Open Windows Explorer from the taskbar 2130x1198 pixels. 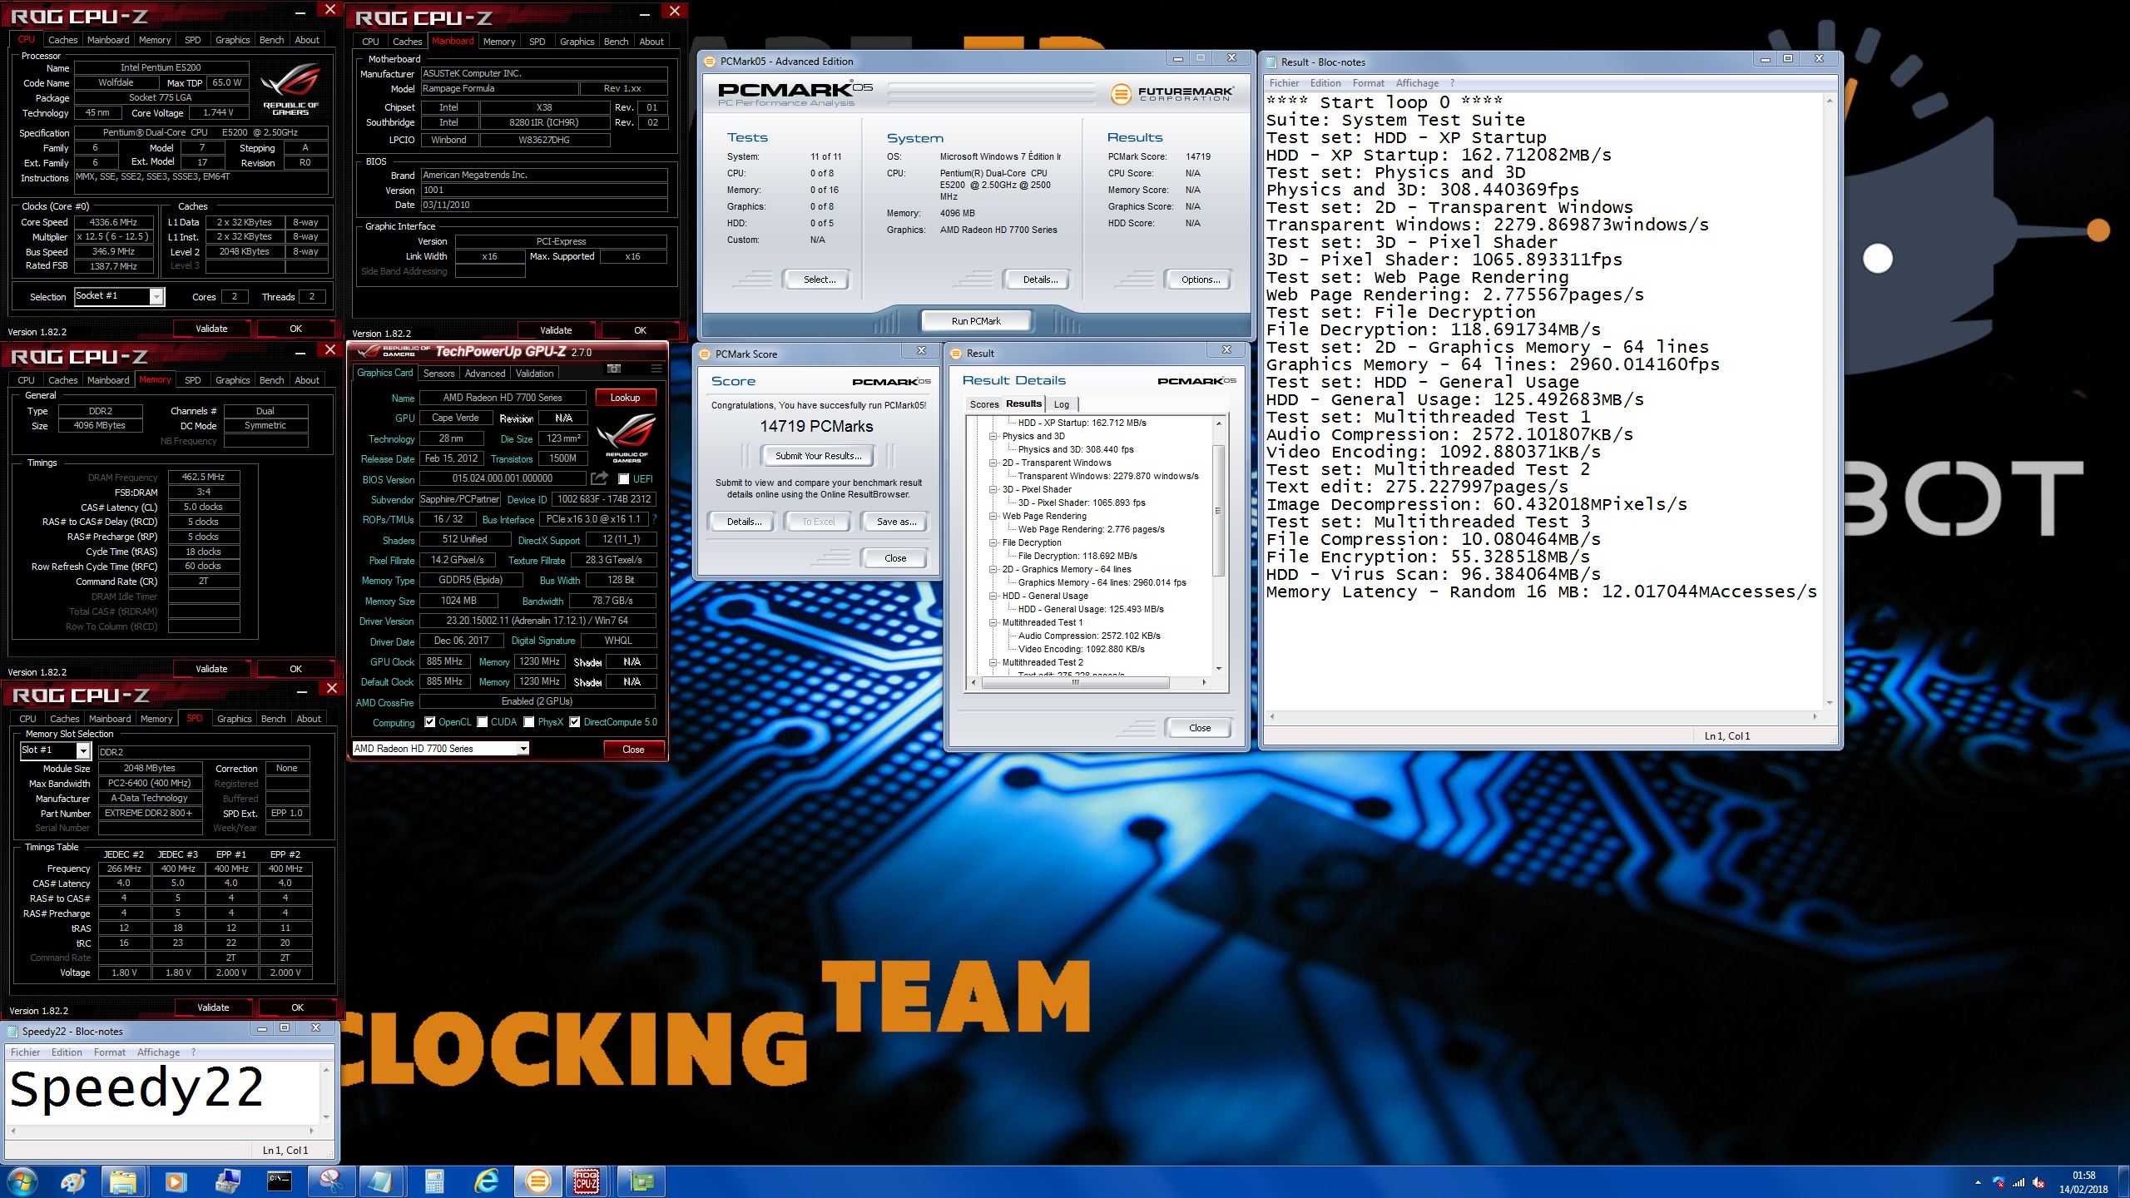pos(123,1181)
